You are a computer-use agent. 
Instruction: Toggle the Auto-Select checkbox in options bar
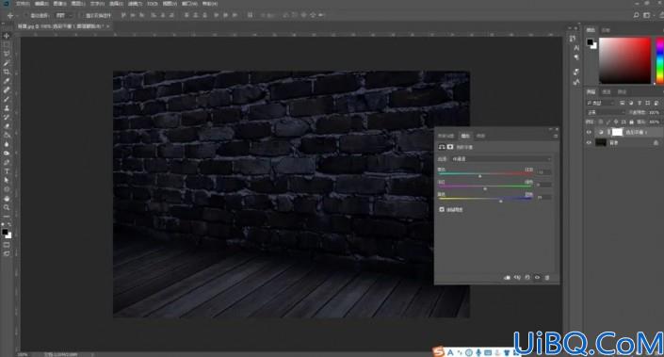click(x=26, y=15)
